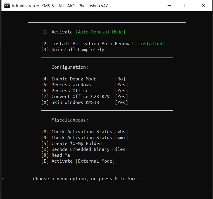Click the window title 'Administrator: KMS_VL_ALL_AIO - Phc-Joshua v47'
213x199 pixels.
click(x=60, y=6)
